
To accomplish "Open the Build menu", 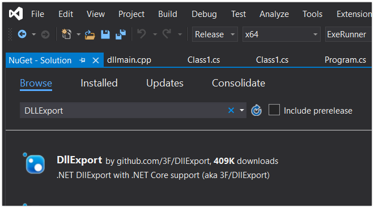I will (x=168, y=14).
